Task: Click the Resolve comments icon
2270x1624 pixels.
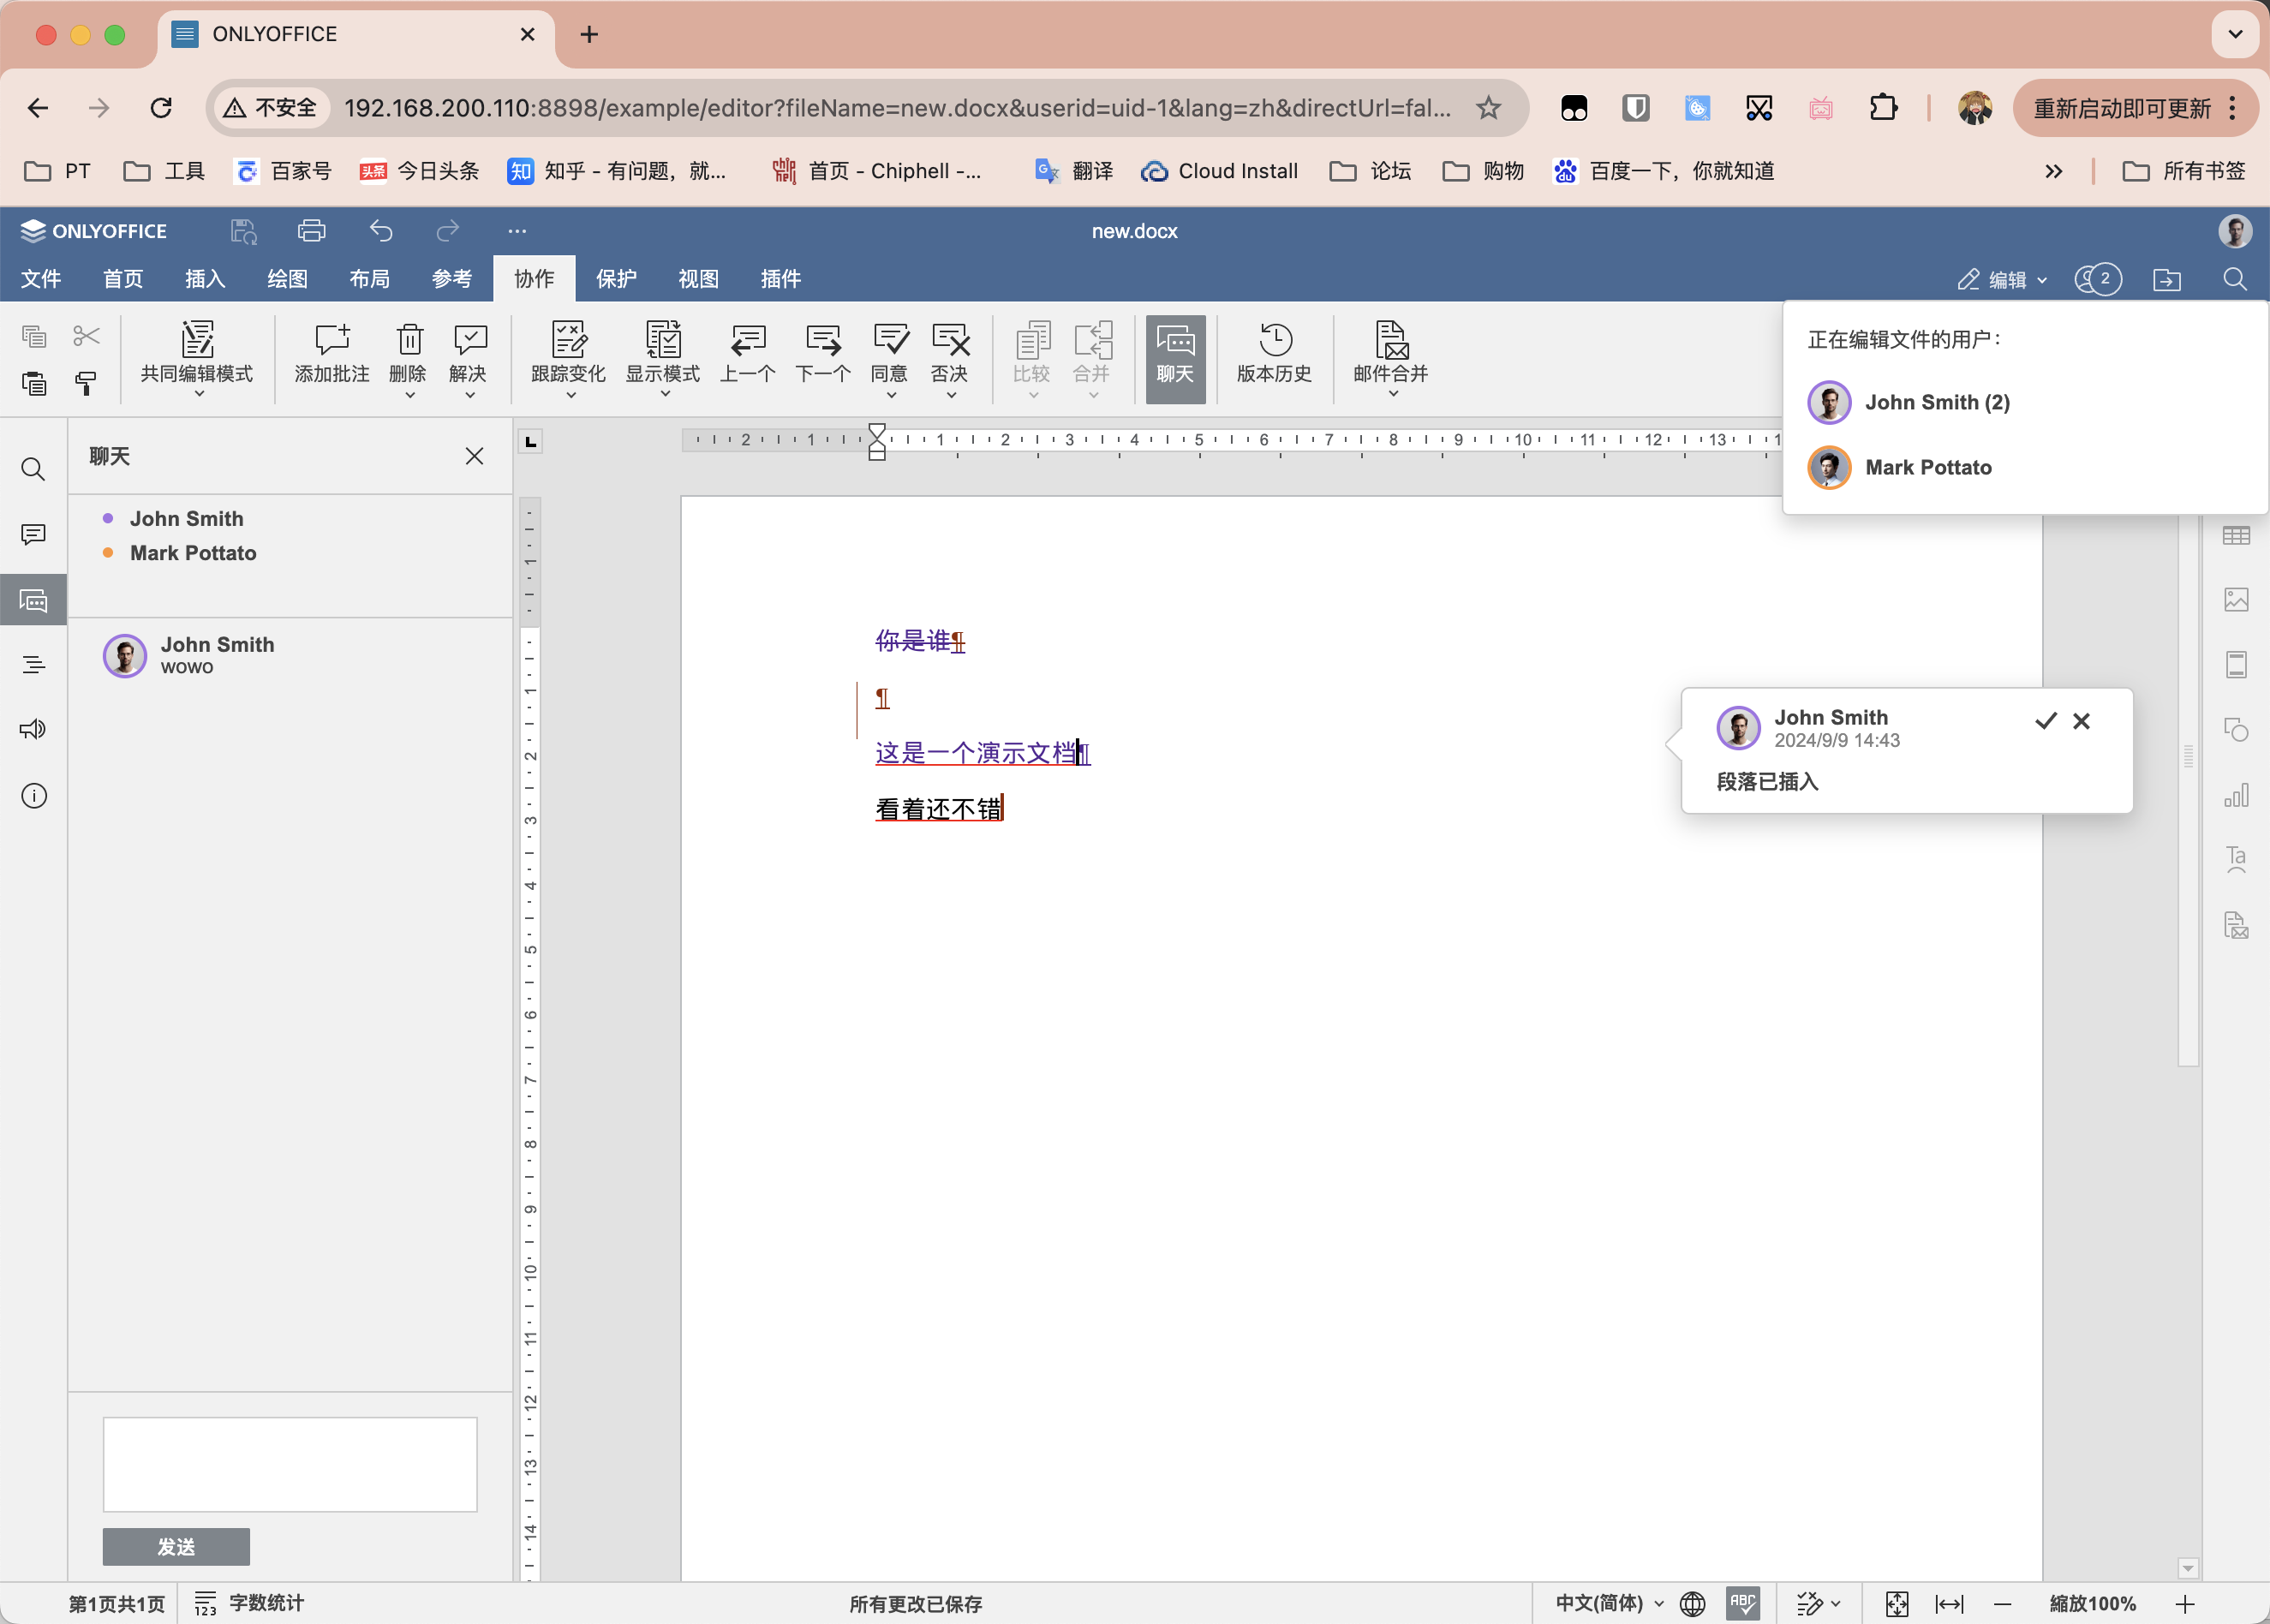Action: 469,340
